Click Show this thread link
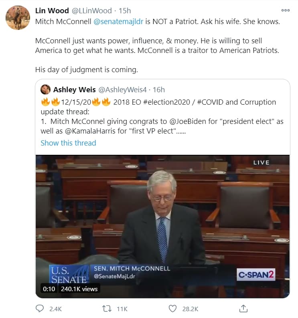Image resolution: width=298 pixels, height=318 pixels. tap(68, 143)
